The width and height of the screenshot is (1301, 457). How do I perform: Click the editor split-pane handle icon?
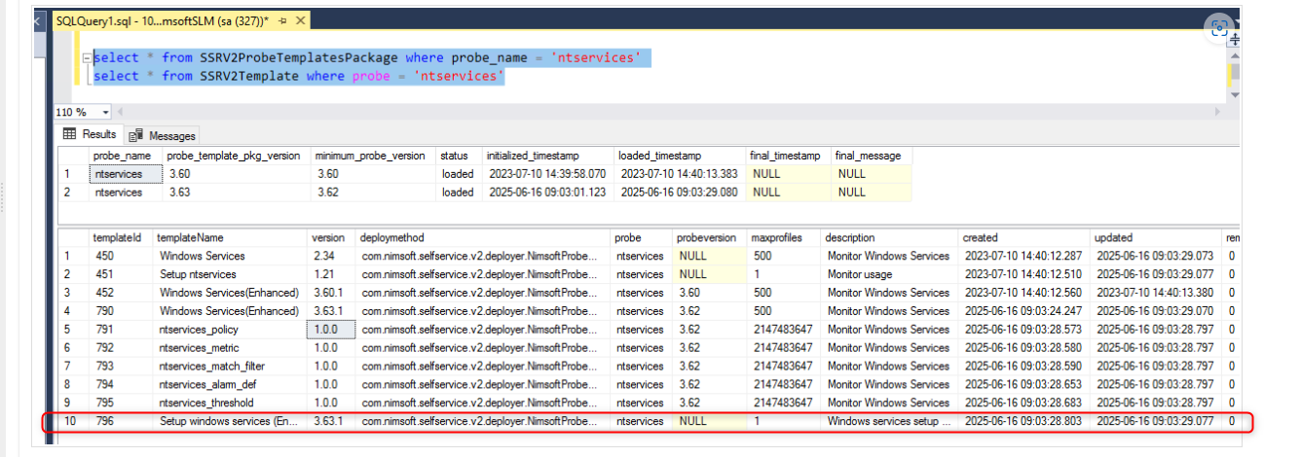1235,40
